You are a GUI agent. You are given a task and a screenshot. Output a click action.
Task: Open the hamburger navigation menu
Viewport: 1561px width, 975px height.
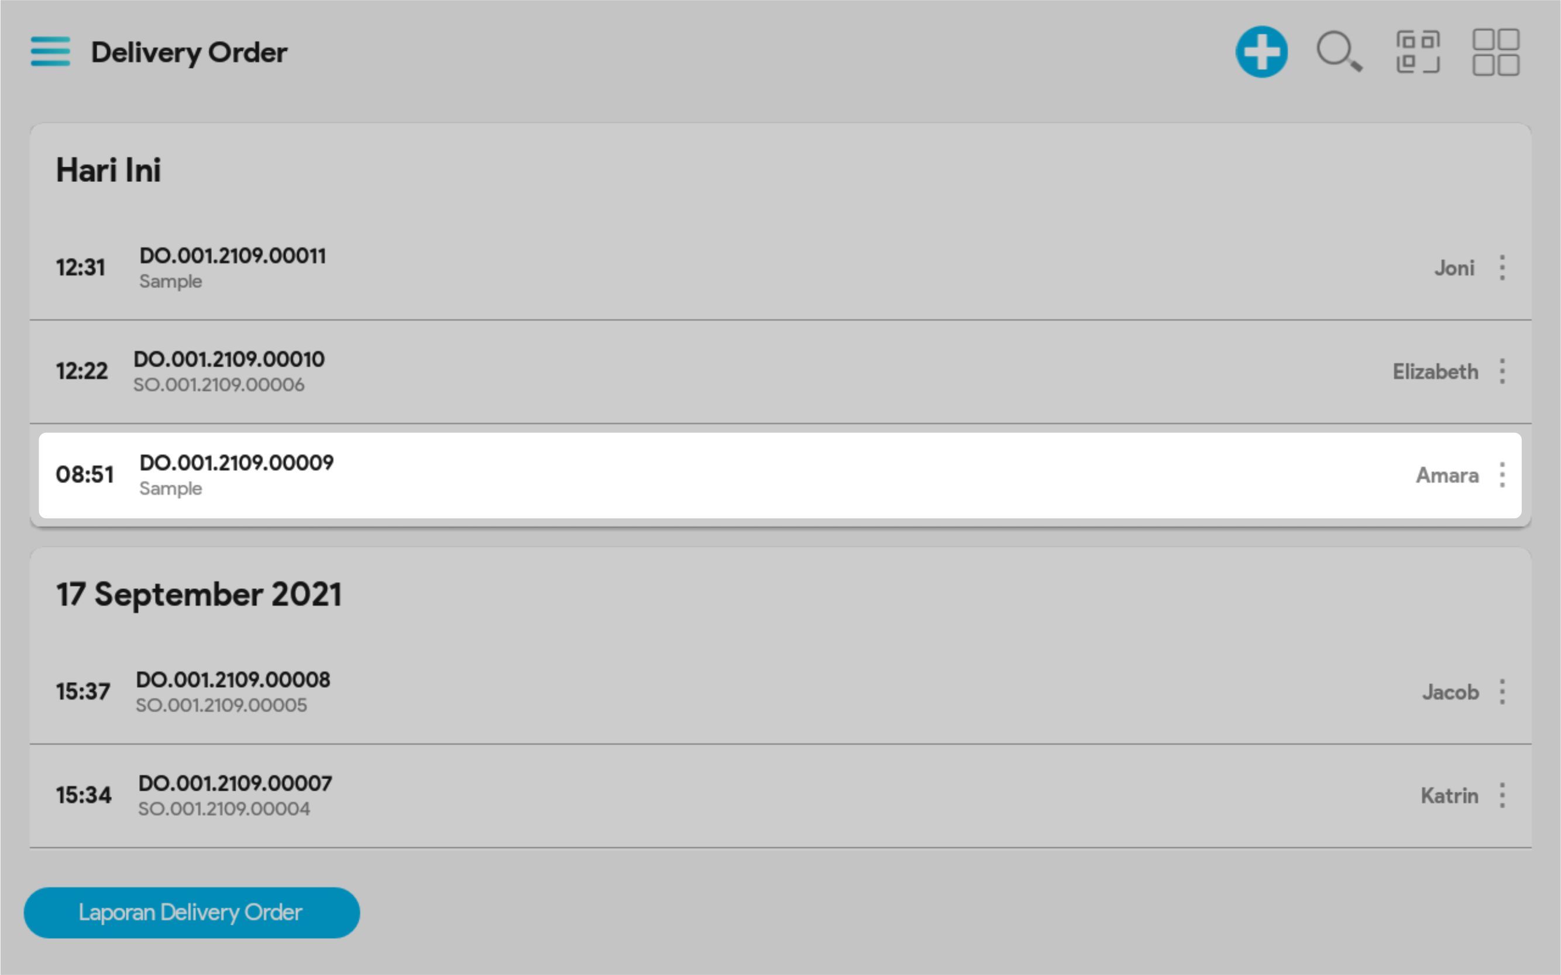tap(50, 51)
